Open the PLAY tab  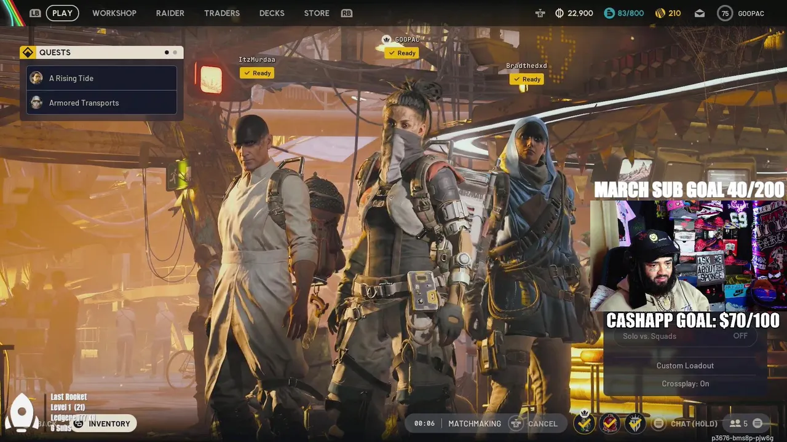[x=62, y=13]
